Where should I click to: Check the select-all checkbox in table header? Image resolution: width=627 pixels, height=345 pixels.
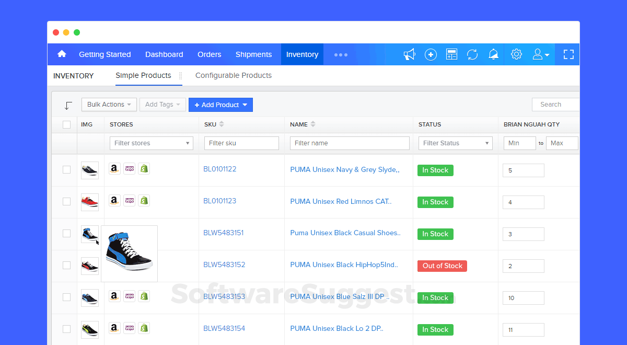click(66, 124)
